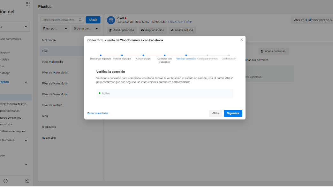
Task: Click the Enviar comentarios link
Action: coord(98,113)
